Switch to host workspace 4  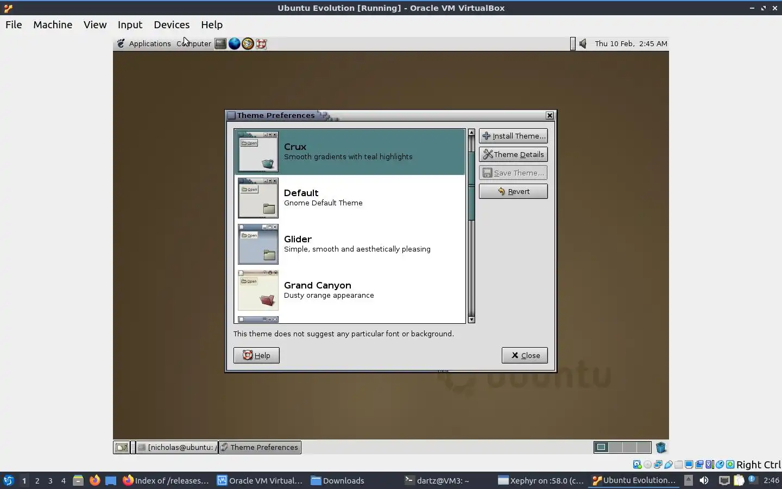[x=63, y=480]
